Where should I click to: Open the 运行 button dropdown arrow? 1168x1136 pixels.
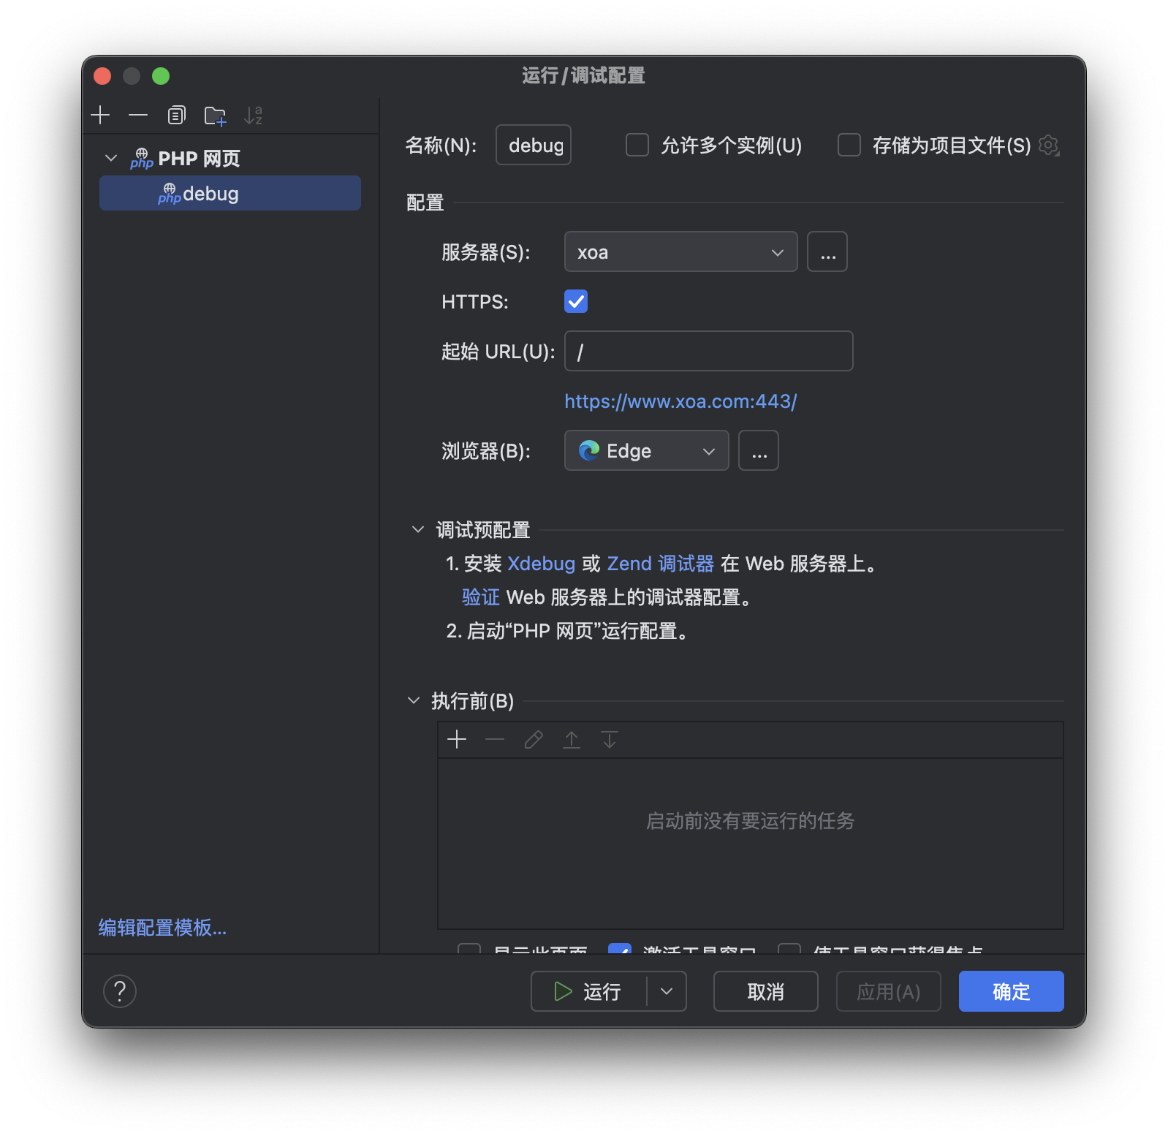click(667, 991)
